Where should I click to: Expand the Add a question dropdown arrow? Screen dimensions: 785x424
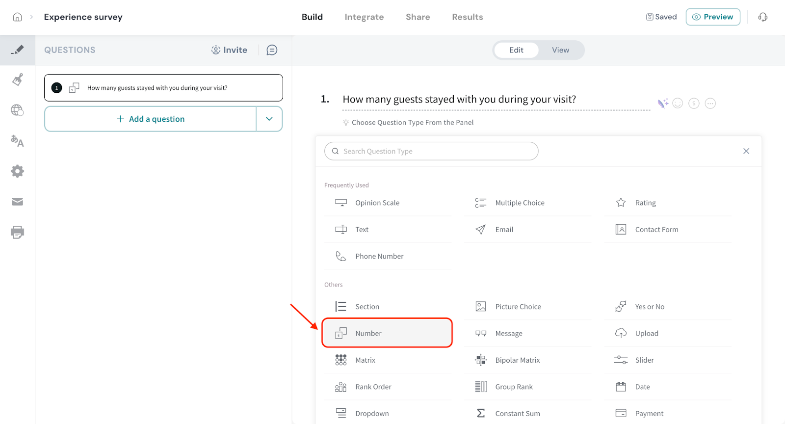[x=269, y=119]
